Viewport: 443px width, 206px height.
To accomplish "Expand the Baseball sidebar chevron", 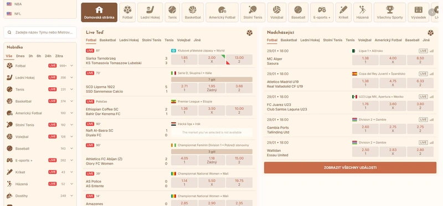I will click(72, 148).
